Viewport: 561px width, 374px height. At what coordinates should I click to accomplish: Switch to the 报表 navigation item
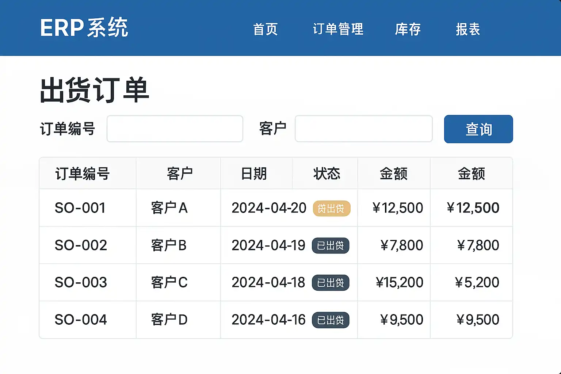468,29
